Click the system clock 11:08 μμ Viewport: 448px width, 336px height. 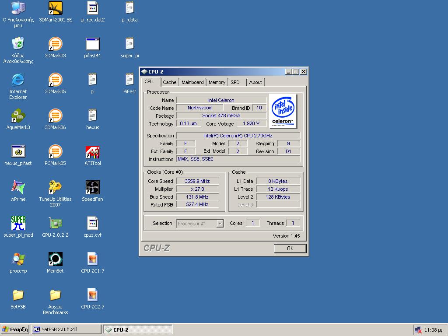click(434, 330)
